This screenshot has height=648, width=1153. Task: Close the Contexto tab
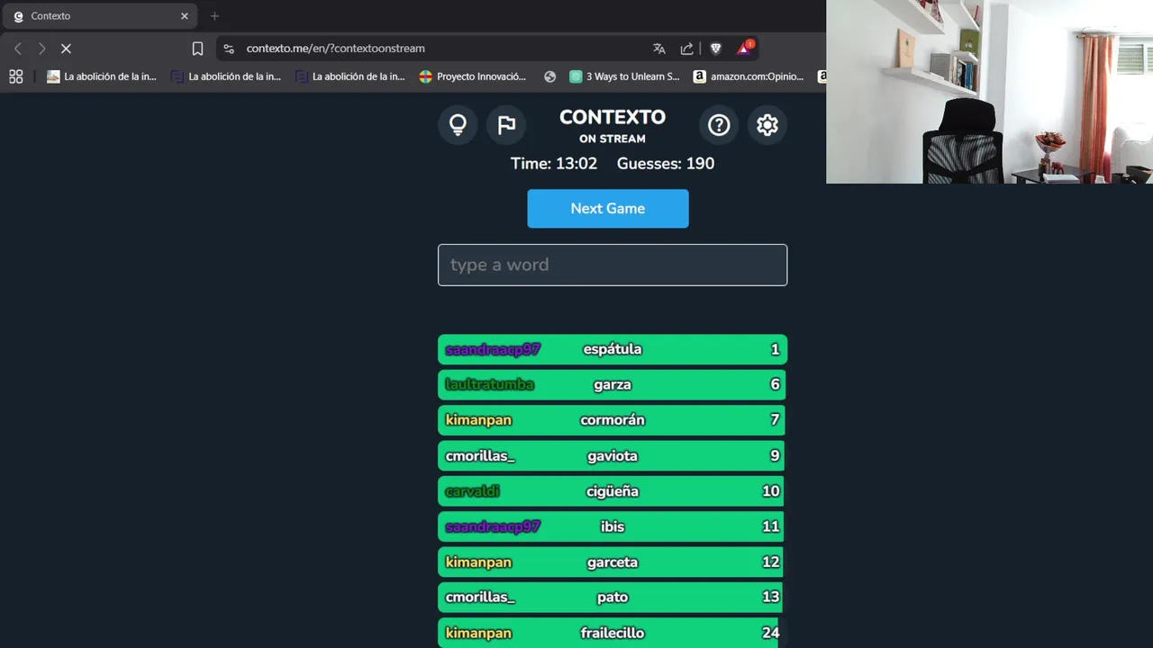click(185, 16)
